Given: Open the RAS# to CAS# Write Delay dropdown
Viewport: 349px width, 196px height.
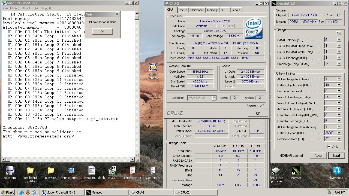Looking at the screenshot, I should pos(339,52).
